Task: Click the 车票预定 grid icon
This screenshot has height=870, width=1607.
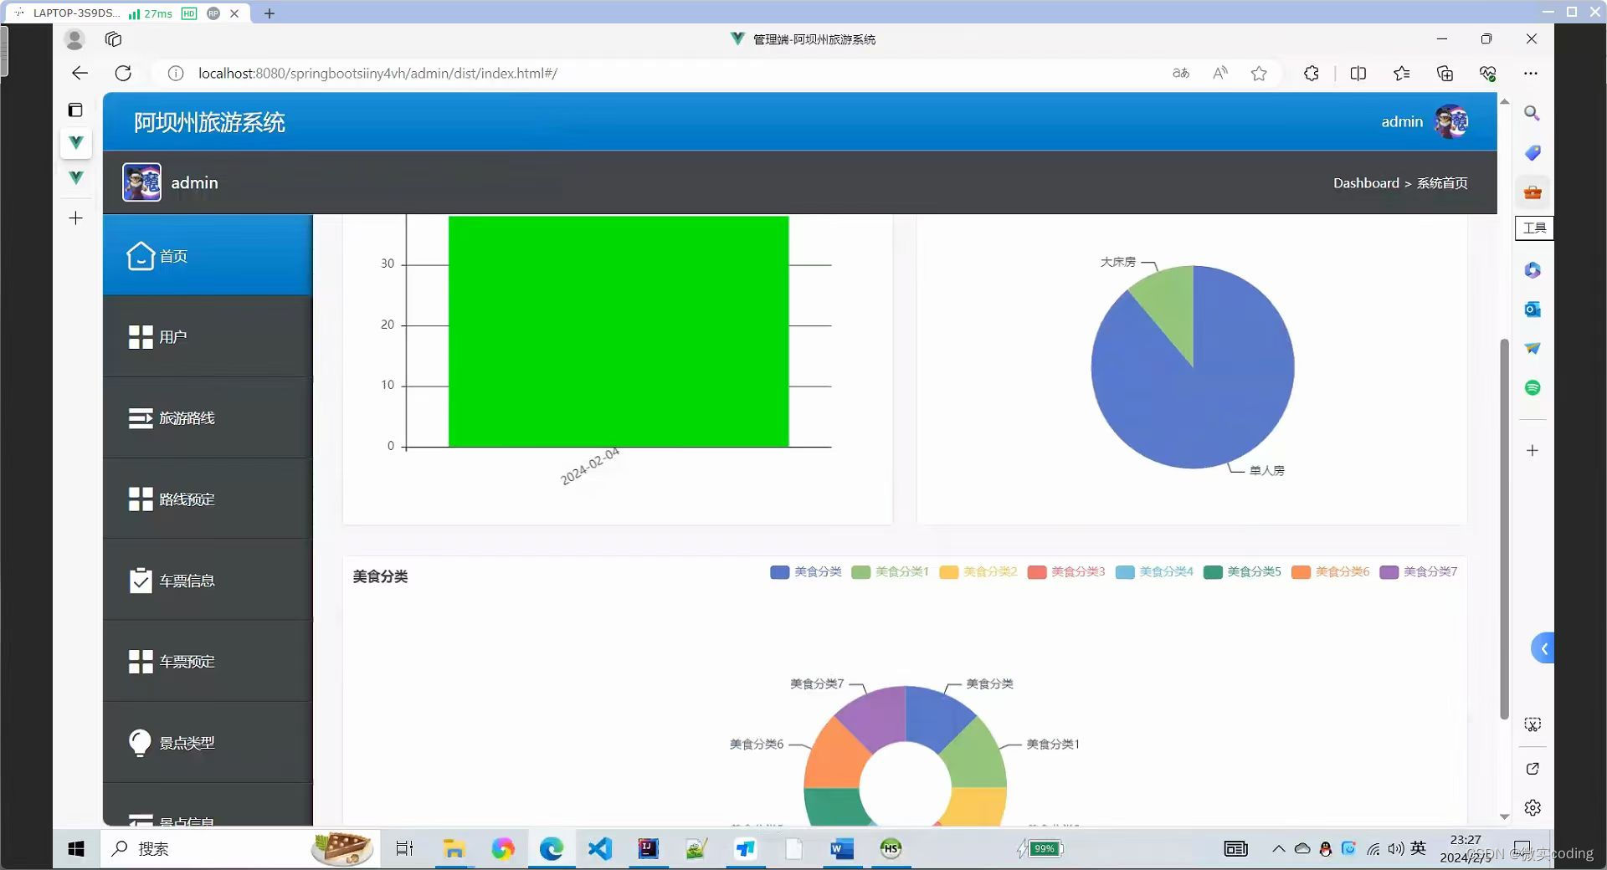Action: (140, 662)
